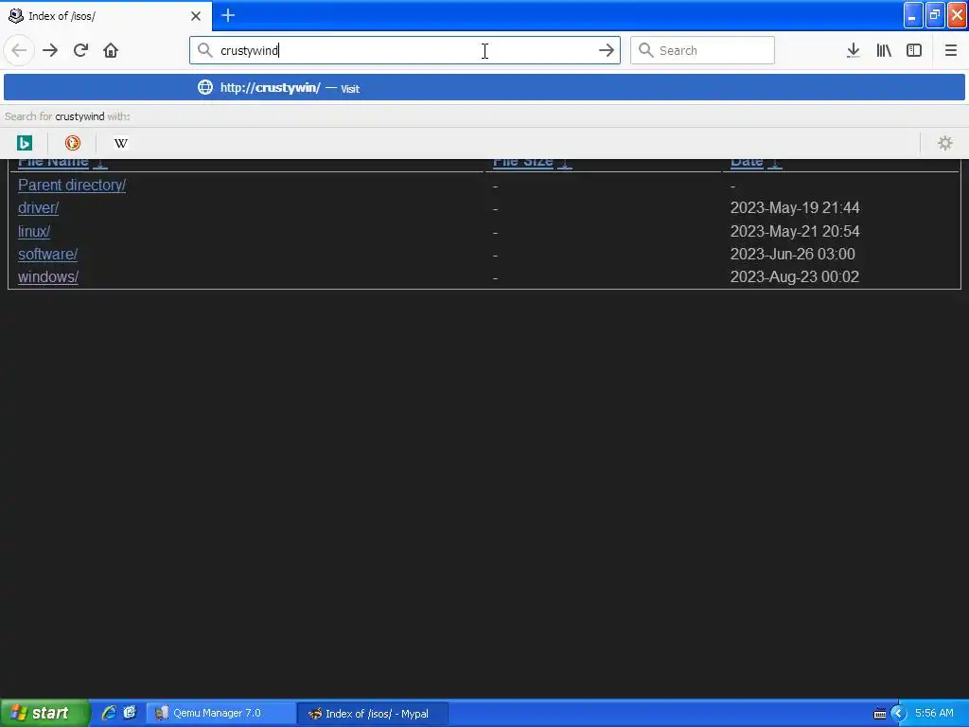The image size is (969, 727).
Task: Click the second quick launch icon
Action: pyautogui.click(x=129, y=713)
